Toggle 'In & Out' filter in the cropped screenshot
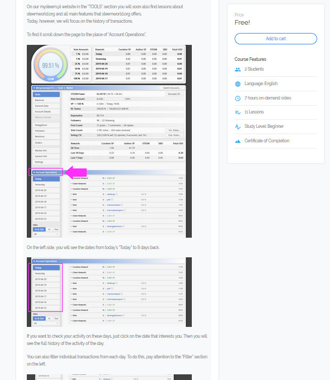The width and height of the screenshot is (330, 380). click(x=39, y=319)
